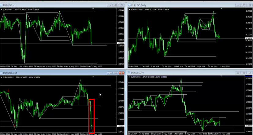Click the triangle arrow beside EURUSD,M15 chart label
The width and height of the screenshot is (253, 135).
pyautogui.click(x=1, y=77)
